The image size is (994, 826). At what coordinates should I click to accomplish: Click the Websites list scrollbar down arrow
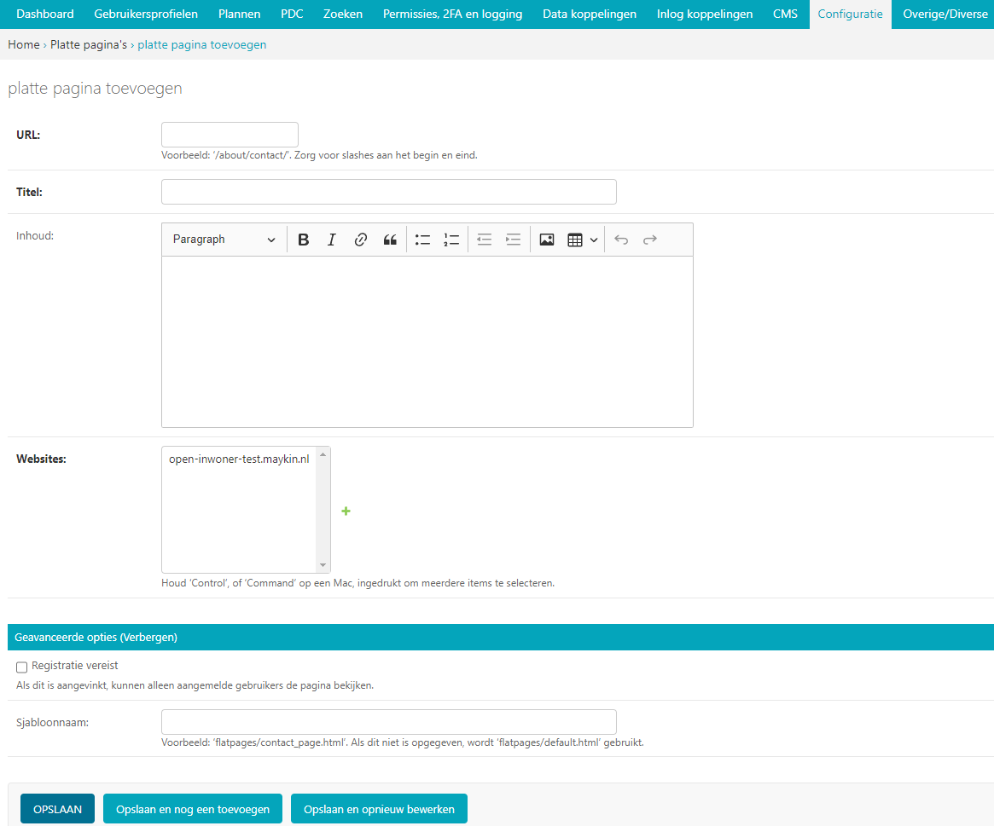[x=323, y=565]
